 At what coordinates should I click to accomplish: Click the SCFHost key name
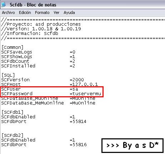[x=11, y=84]
